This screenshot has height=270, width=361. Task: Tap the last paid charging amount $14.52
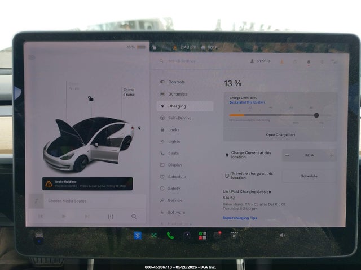(x=229, y=198)
